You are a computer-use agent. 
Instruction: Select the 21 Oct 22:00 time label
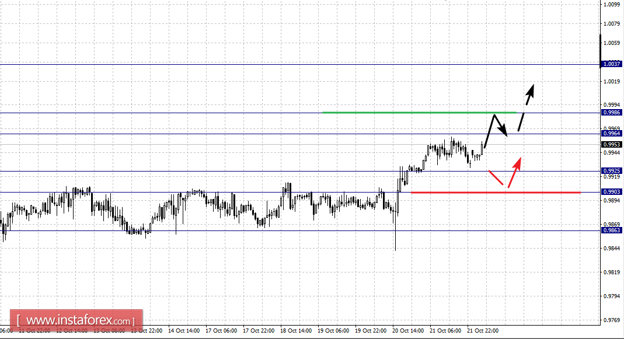coord(482,331)
